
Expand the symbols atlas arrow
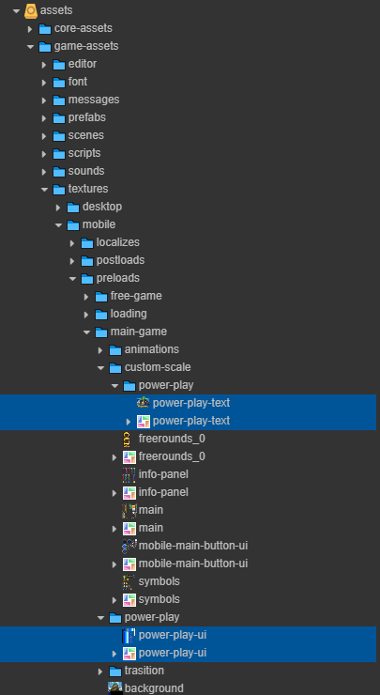pos(114,600)
